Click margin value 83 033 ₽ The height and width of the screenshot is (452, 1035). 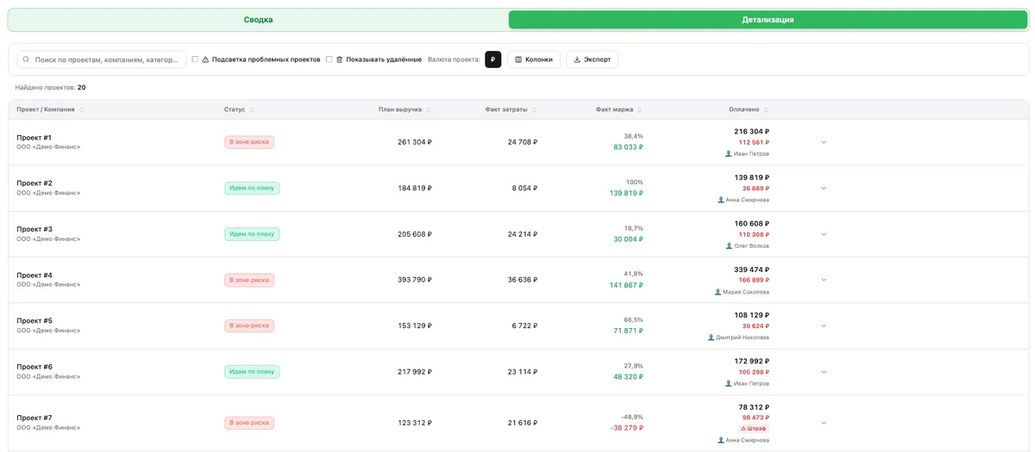click(628, 147)
